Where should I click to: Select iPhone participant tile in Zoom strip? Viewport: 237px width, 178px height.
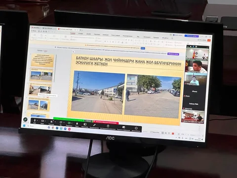[195, 92]
